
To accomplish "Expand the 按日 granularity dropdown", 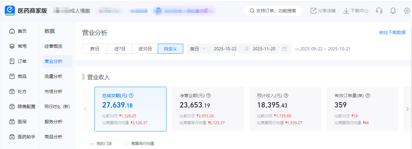I will (x=198, y=49).
